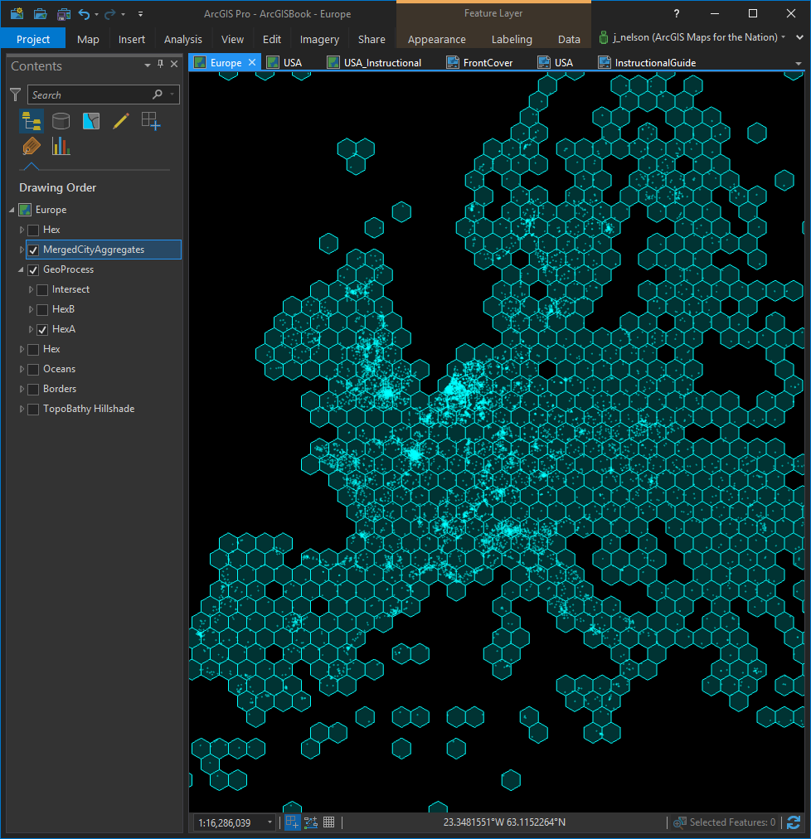Image resolution: width=811 pixels, height=839 pixels.
Task: Click the List By Labeling tag icon
Action: 32,147
